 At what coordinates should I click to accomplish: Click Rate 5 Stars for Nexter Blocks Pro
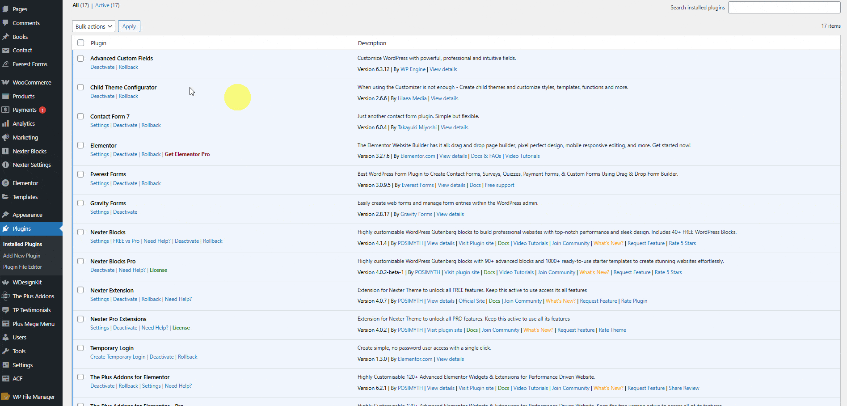(668, 272)
